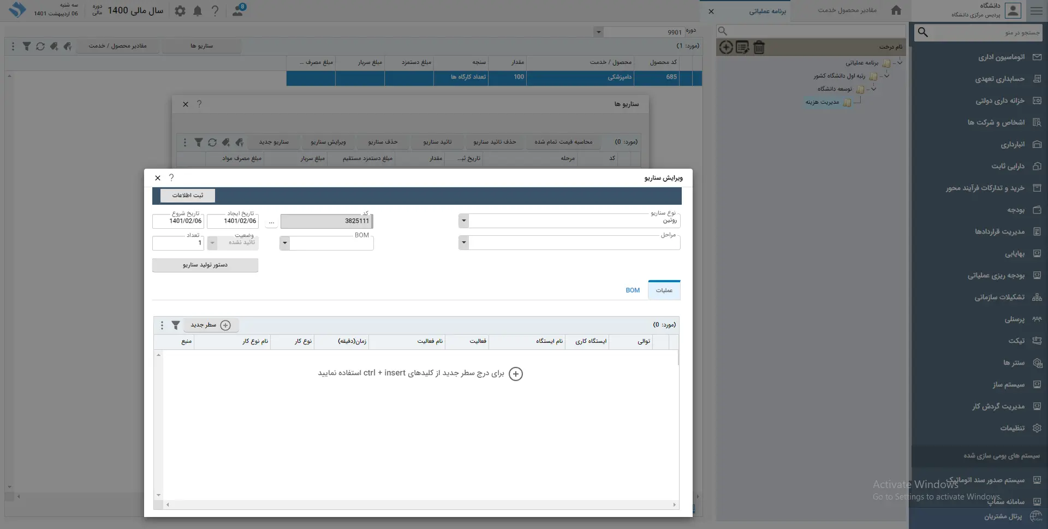This screenshot has height=529, width=1048.
Task: Click the trash icon above the tree
Action: pos(759,47)
